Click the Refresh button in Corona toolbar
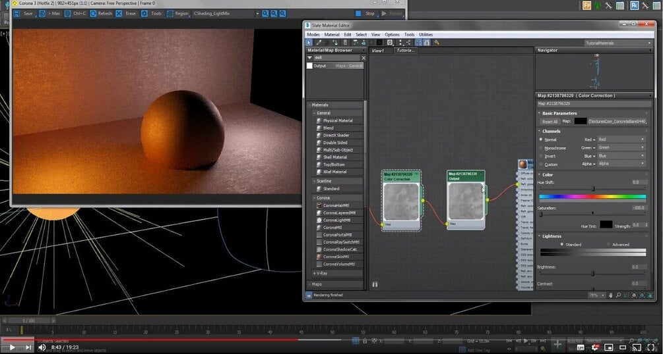Viewport: 663px width, 354px height. coord(101,13)
